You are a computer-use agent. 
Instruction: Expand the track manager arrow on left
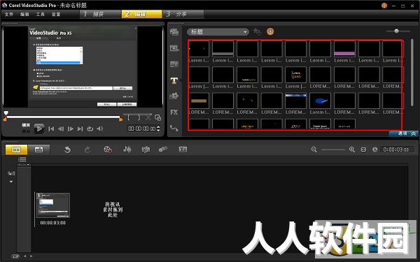(11, 182)
